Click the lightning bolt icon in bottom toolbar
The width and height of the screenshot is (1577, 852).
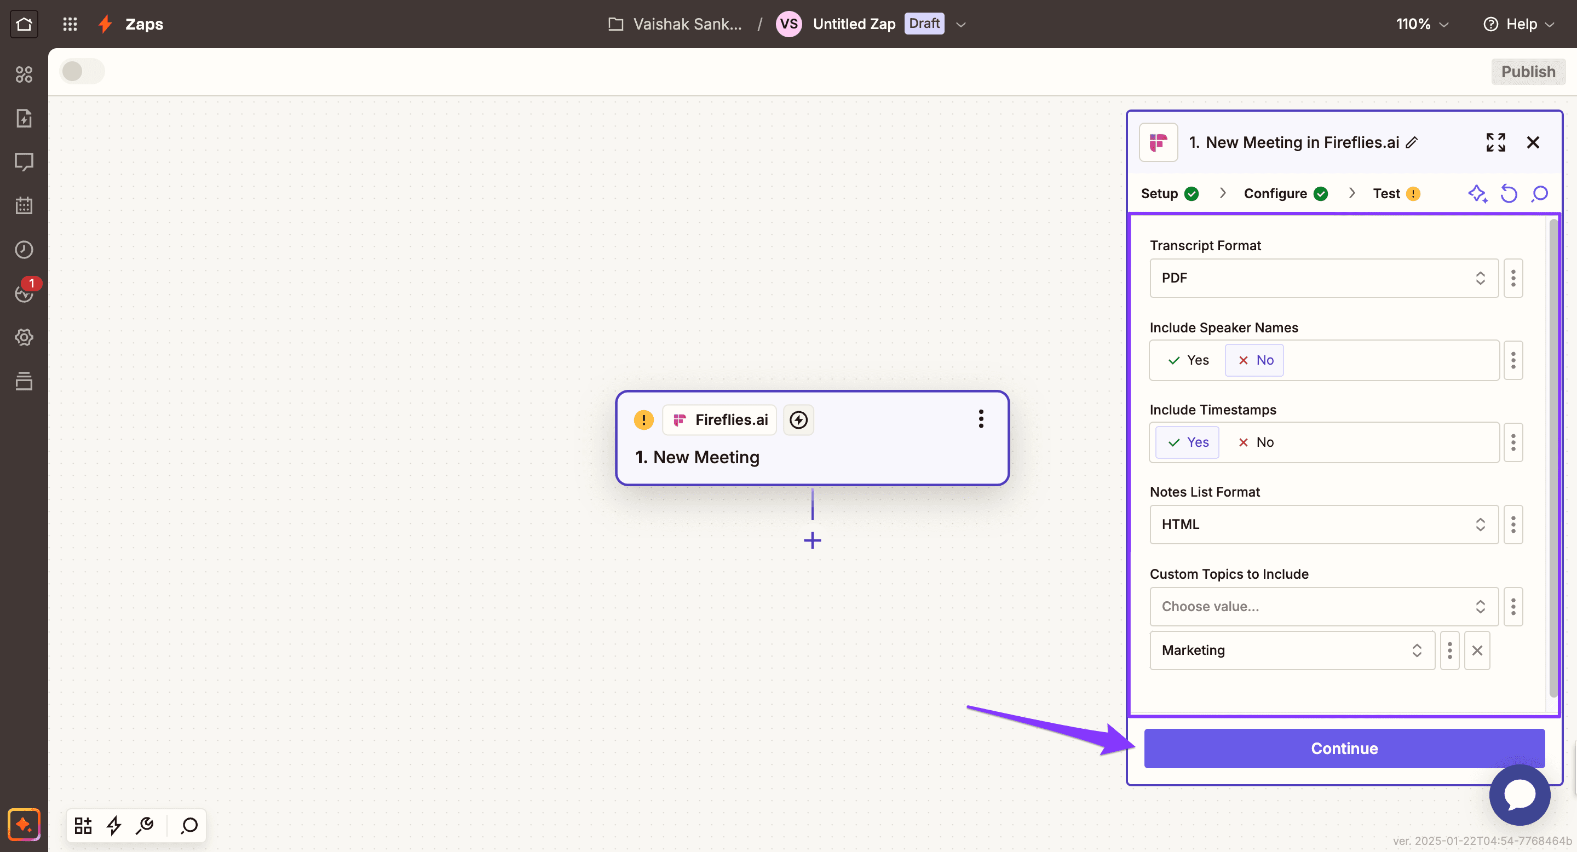tap(114, 826)
